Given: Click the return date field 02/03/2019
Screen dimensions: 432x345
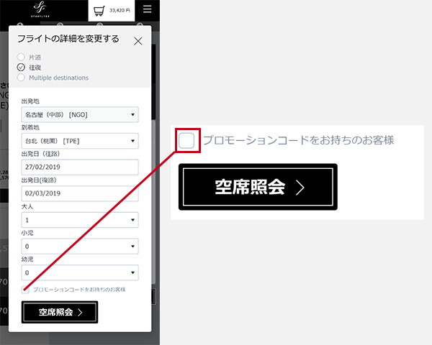Looking at the screenshot, I should coord(80,193).
